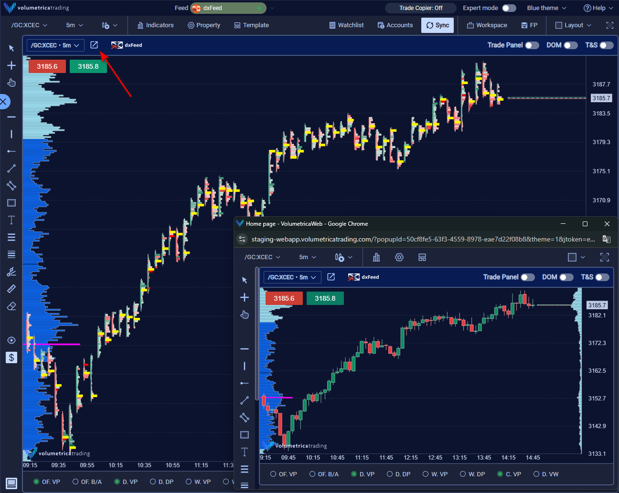Viewport: 619px width, 493px height.
Task: Select the trend line tool in main toolbar
Action: tap(11, 168)
